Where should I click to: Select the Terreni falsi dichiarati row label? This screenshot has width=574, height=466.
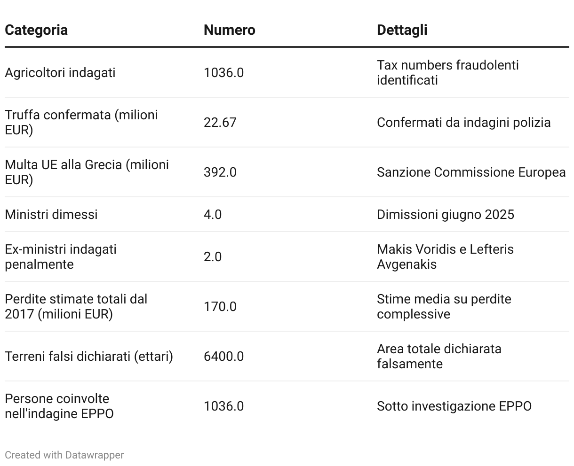[89, 357]
